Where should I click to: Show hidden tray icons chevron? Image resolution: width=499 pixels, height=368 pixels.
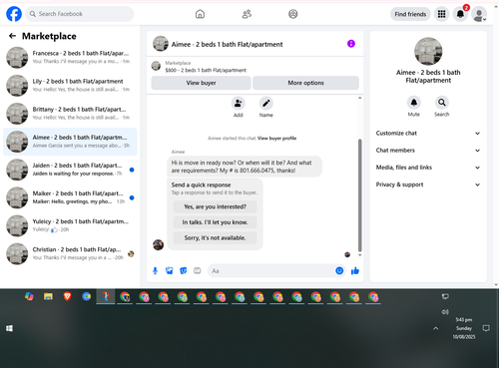coord(435,328)
